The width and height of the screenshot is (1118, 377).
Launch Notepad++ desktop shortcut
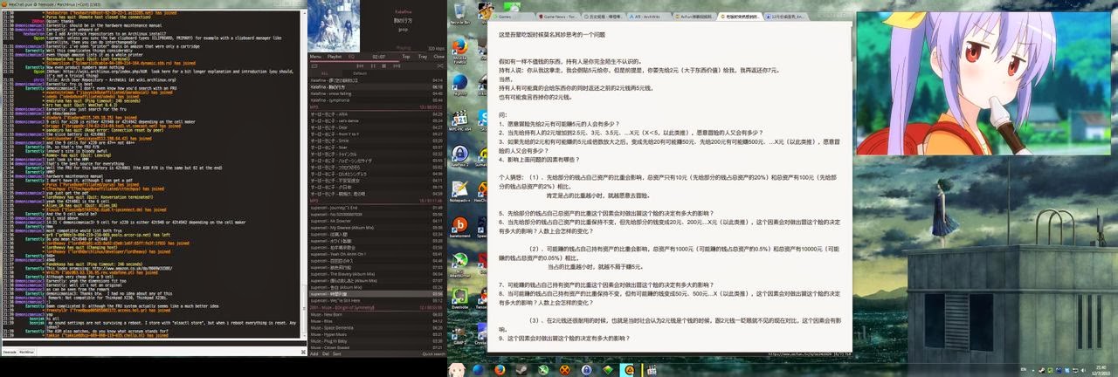pyautogui.click(x=459, y=192)
